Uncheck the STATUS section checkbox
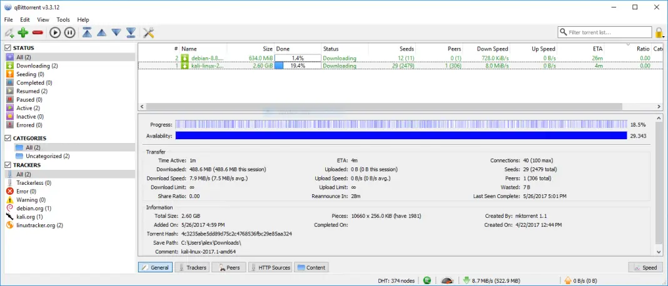Viewport: 668px width, 286px height. pos(8,48)
